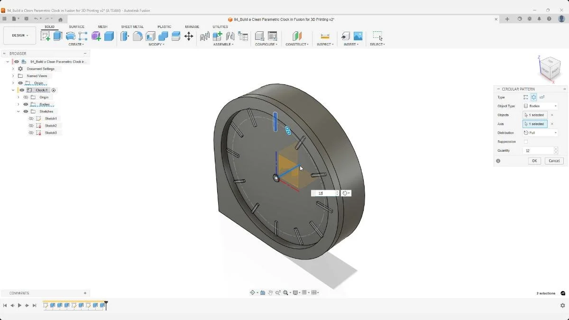
Task: Expand the Document Settings tree item
Action: click(13, 69)
